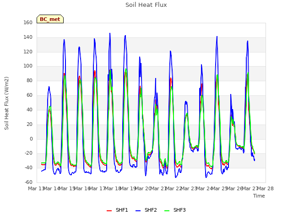Image resolution: width=293 pixels, height=219 pixels.
Task: Click the green SHF3 legend color marker
Action: click(167, 211)
